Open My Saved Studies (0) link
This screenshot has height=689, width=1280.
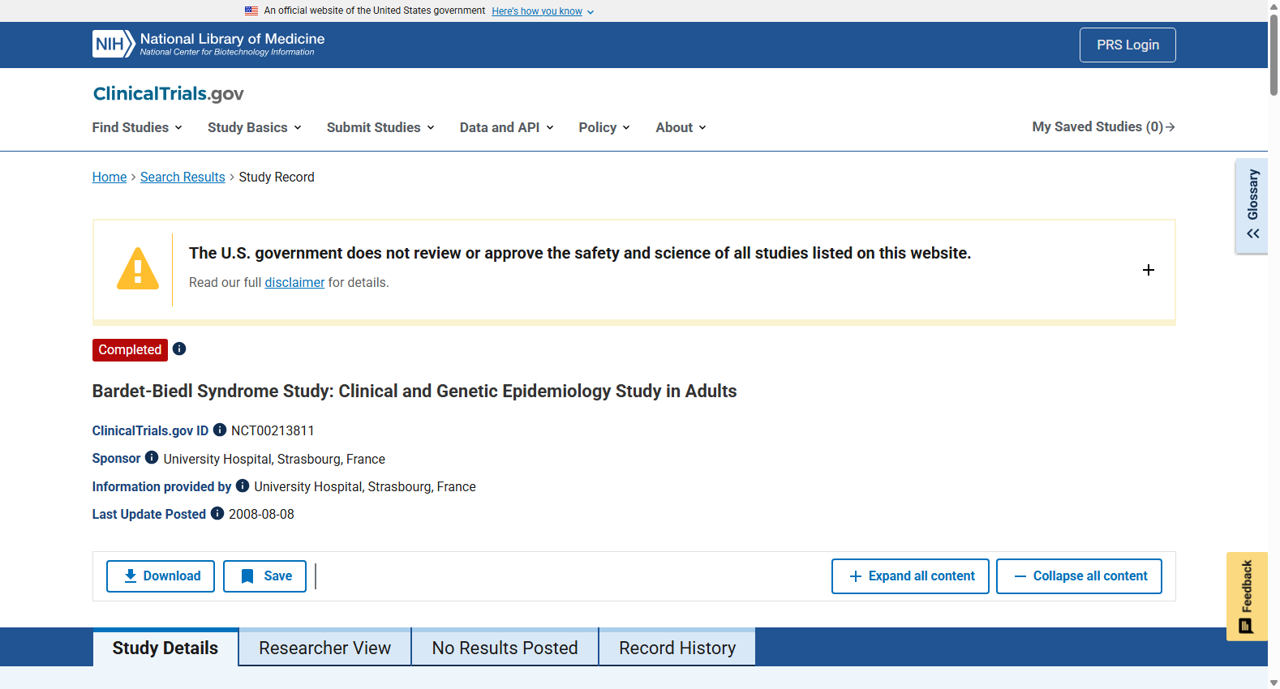pos(1104,126)
